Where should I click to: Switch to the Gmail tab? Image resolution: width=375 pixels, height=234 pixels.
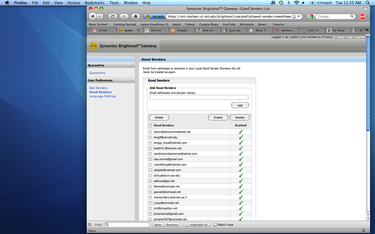pos(103,30)
